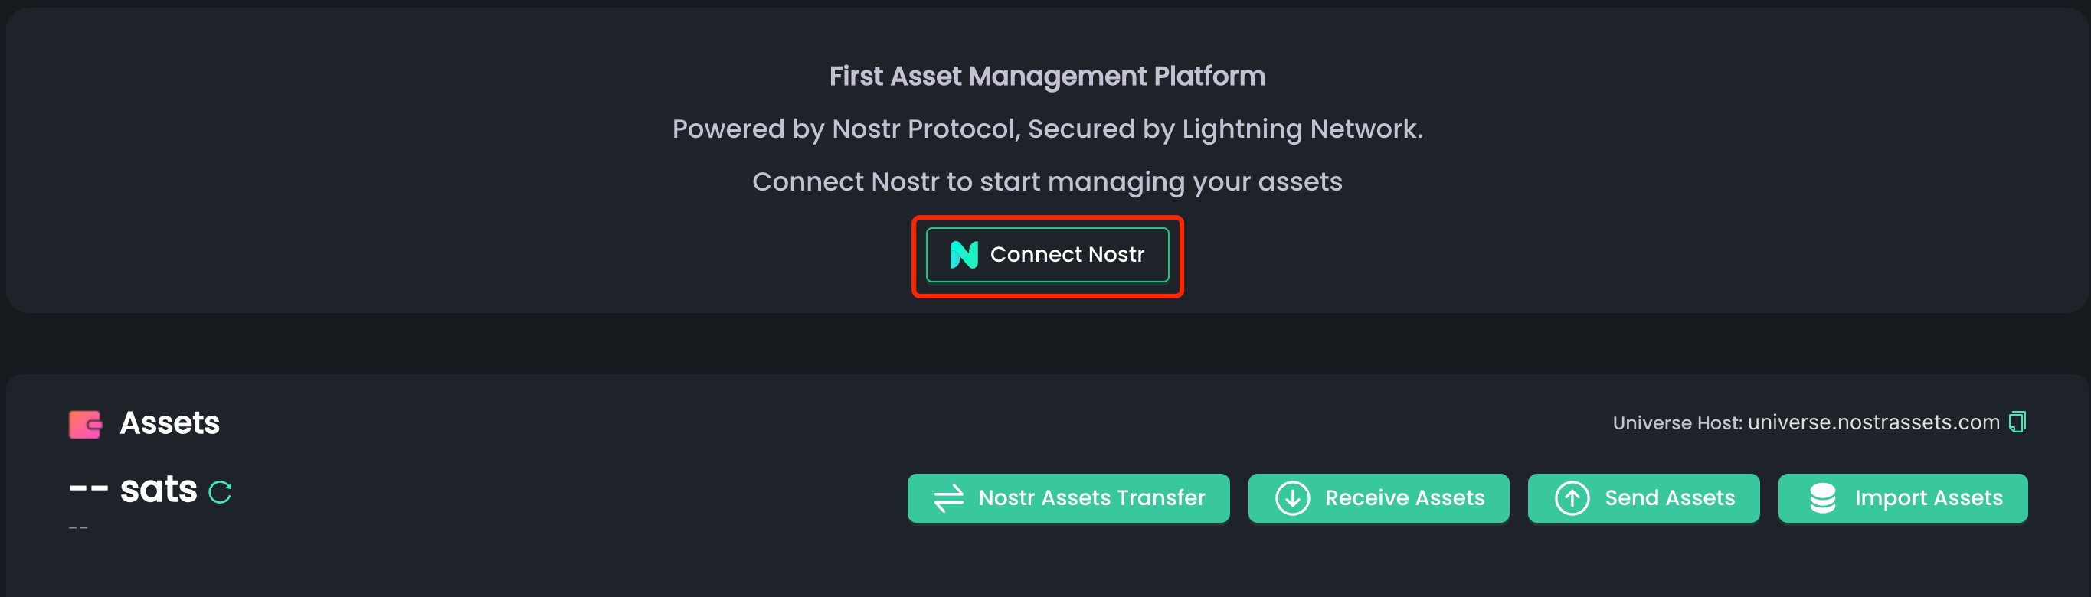The height and width of the screenshot is (597, 2091).
Task: Launch the Import Assets dialog
Action: 1903,498
